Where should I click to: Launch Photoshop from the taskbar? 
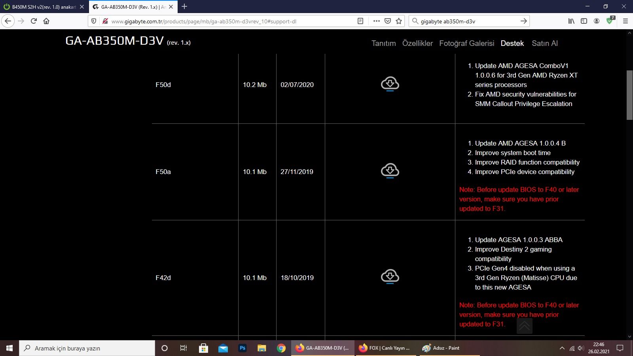(x=243, y=348)
